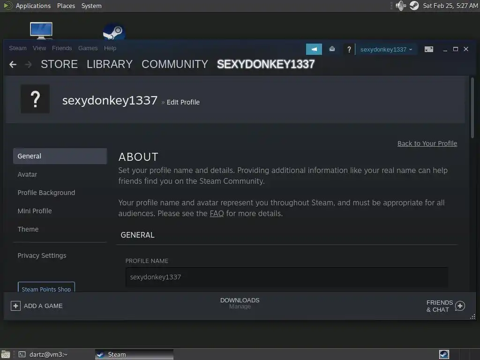Click the question mark help icon
This screenshot has width=480, height=360.
349,49
